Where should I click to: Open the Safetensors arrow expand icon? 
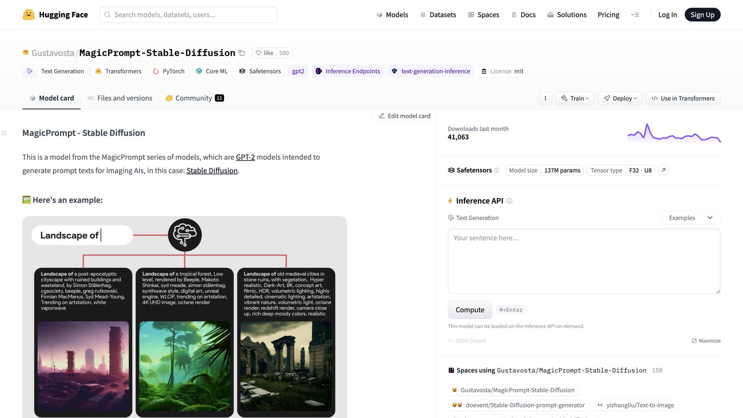click(663, 170)
